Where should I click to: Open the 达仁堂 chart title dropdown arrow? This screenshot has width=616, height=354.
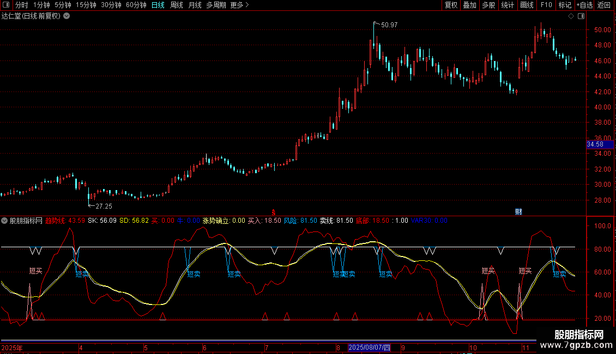pyautogui.click(x=67, y=16)
